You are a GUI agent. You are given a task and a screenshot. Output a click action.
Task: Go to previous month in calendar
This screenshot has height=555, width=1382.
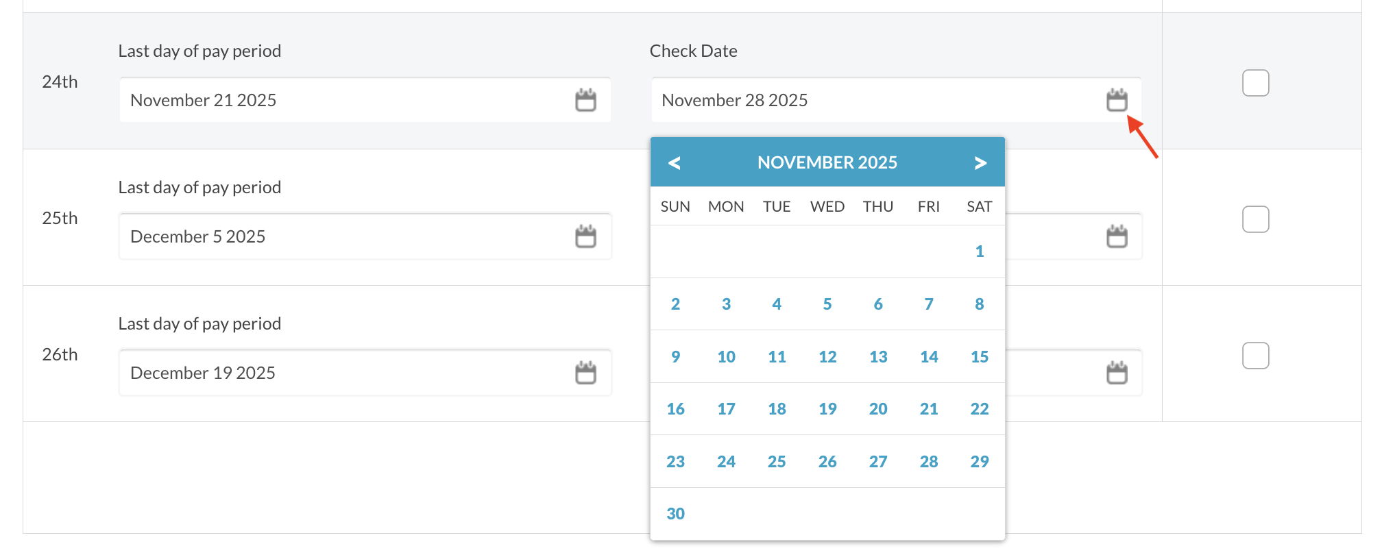point(675,163)
